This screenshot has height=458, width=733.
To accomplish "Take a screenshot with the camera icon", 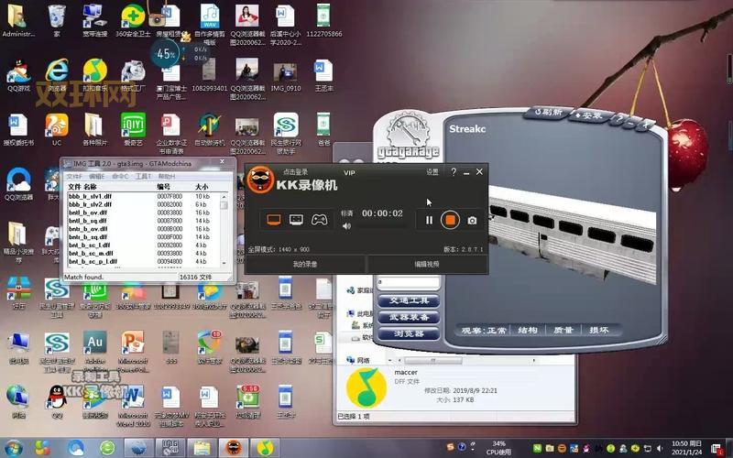I will click(472, 220).
